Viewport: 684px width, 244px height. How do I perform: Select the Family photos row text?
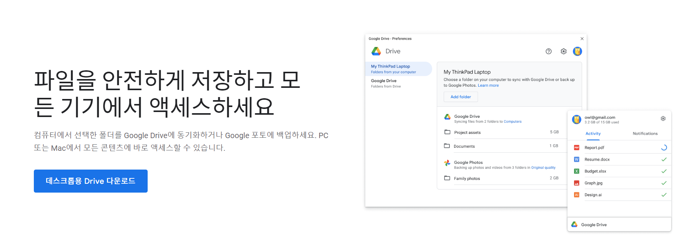(x=467, y=179)
